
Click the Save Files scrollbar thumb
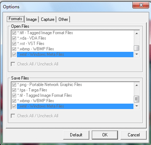[137, 99]
